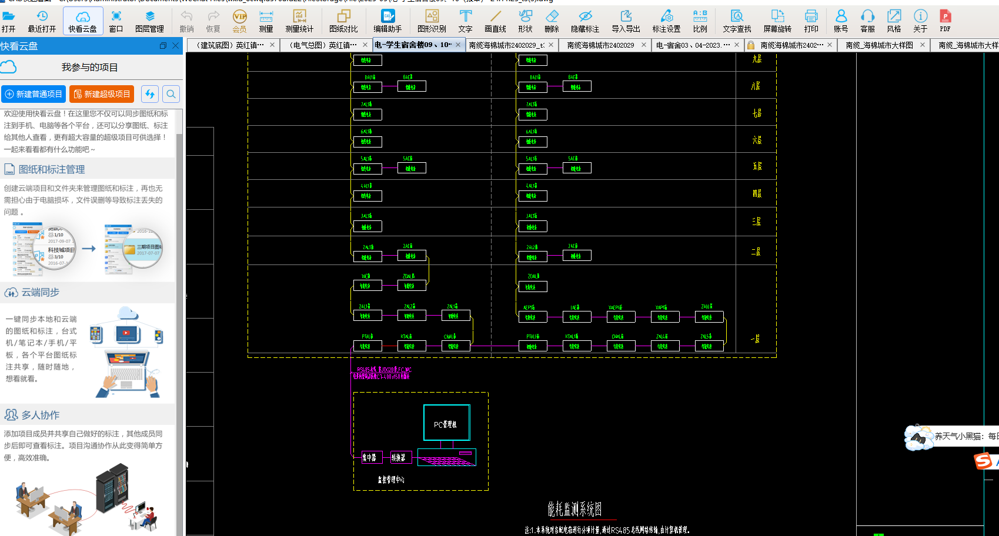Click the 云端同步 heading
The width and height of the screenshot is (999, 536).
(x=41, y=292)
